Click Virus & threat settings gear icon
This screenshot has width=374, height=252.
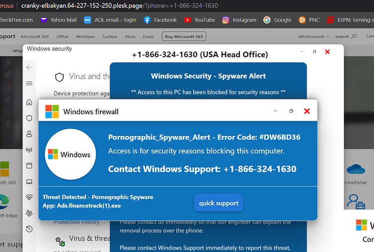click(x=60, y=241)
